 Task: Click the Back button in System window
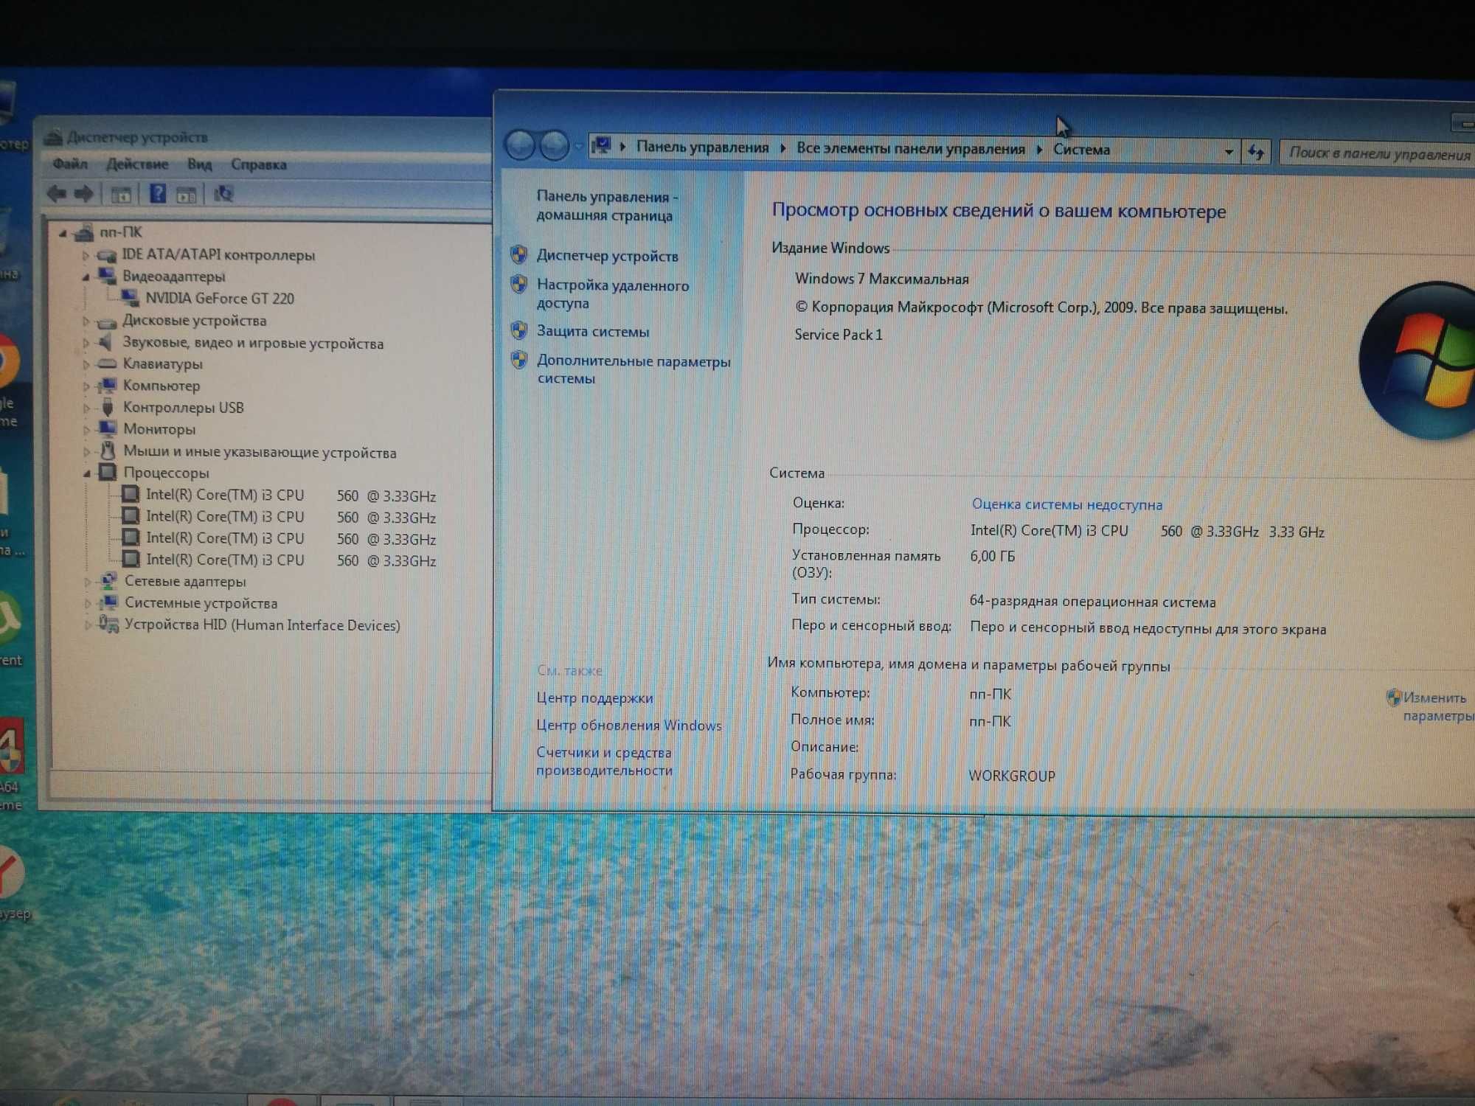(x=520, y=145)
